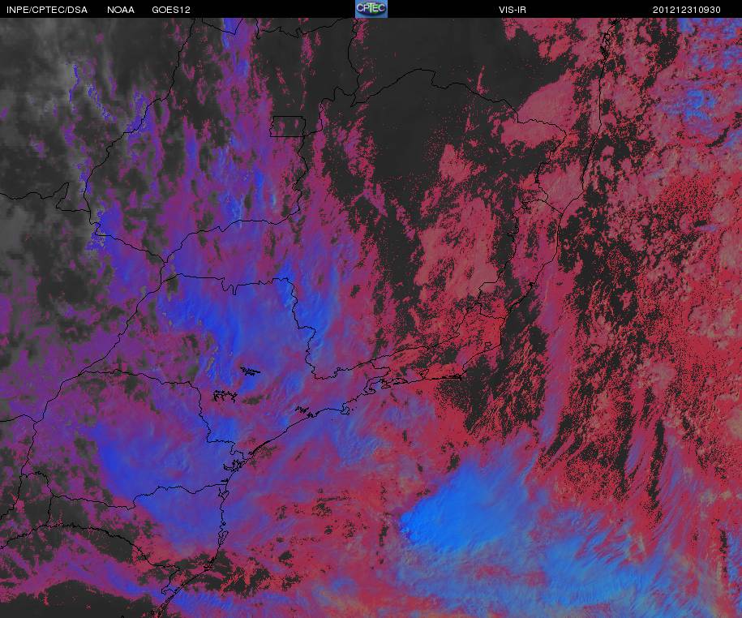Select the INPE/CPTEC/DSA header label
The width and height of the screenshot is (742, 618).
tap(47, 10)
